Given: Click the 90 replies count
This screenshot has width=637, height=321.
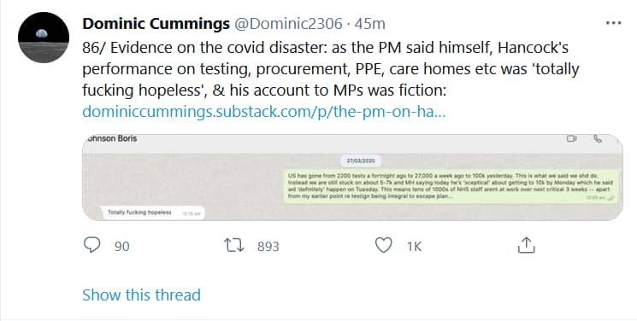Looking at the screenshot, I should tap(122, 247).
